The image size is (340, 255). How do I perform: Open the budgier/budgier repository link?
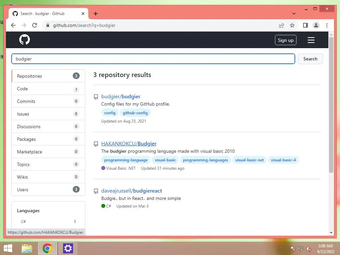click(121, 97)
